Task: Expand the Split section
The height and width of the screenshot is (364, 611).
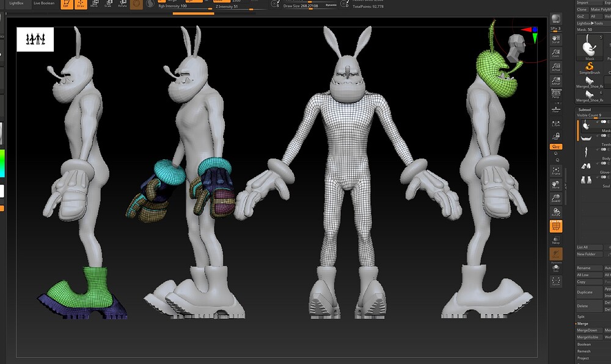Action: (x=581, y=316)
